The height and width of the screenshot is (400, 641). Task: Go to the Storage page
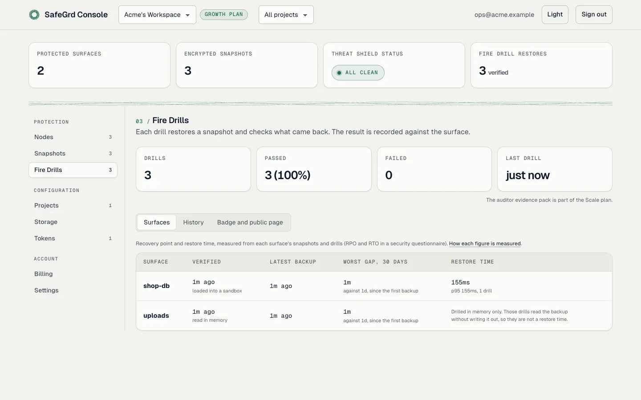(73, 222)
